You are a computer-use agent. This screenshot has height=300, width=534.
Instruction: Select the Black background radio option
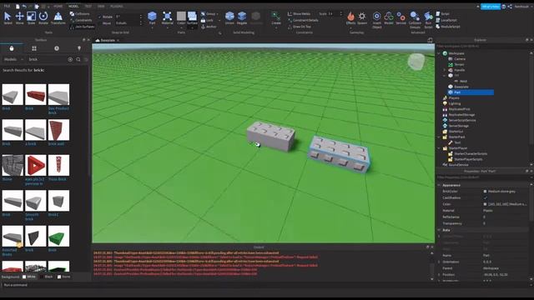(x=42, y=277)
